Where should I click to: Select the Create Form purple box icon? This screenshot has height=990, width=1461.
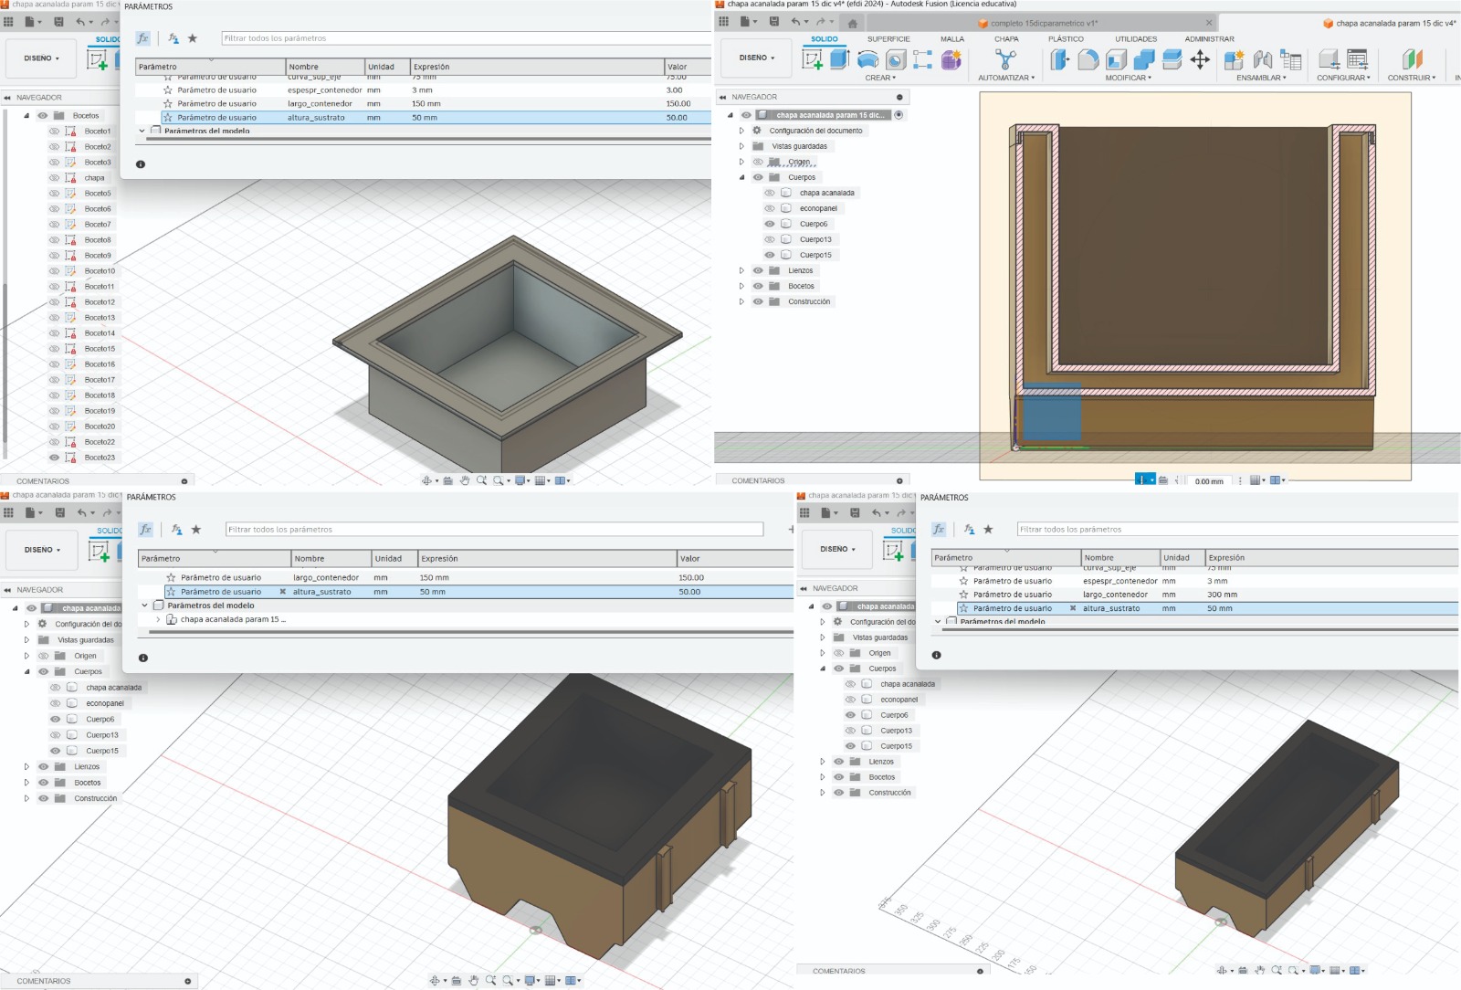[x=951, y=59]
